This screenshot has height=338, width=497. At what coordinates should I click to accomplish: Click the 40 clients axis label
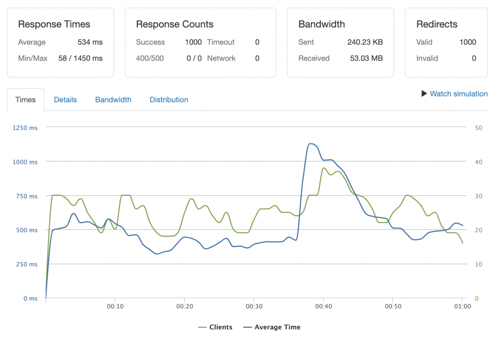(x=478, y=162)
